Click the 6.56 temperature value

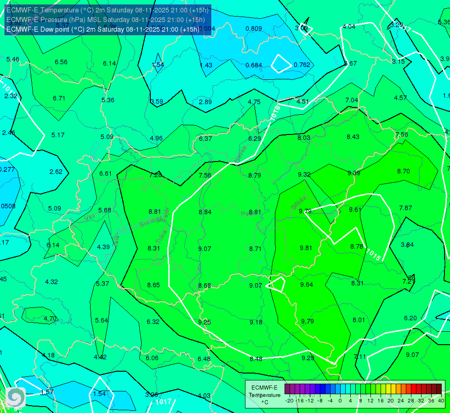[x=61, y=62]
